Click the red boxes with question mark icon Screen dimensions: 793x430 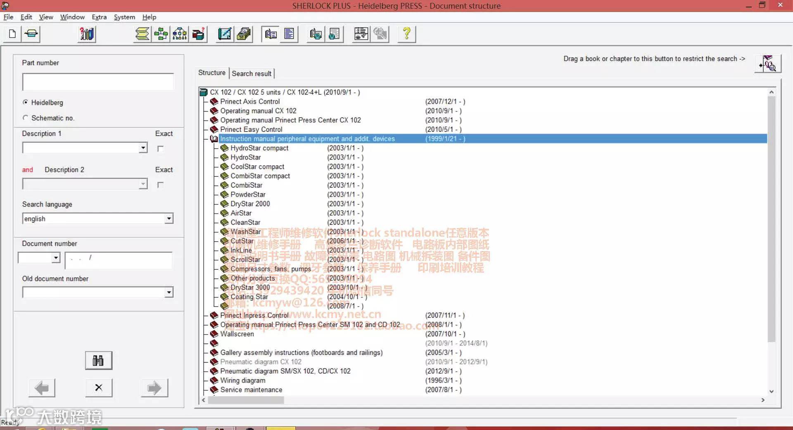[x=198, y=34]
